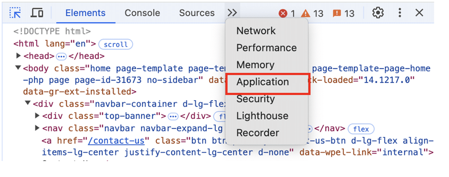
Task: Click the page-id-31673 no-sidebar class text
Action: [136, 80]
